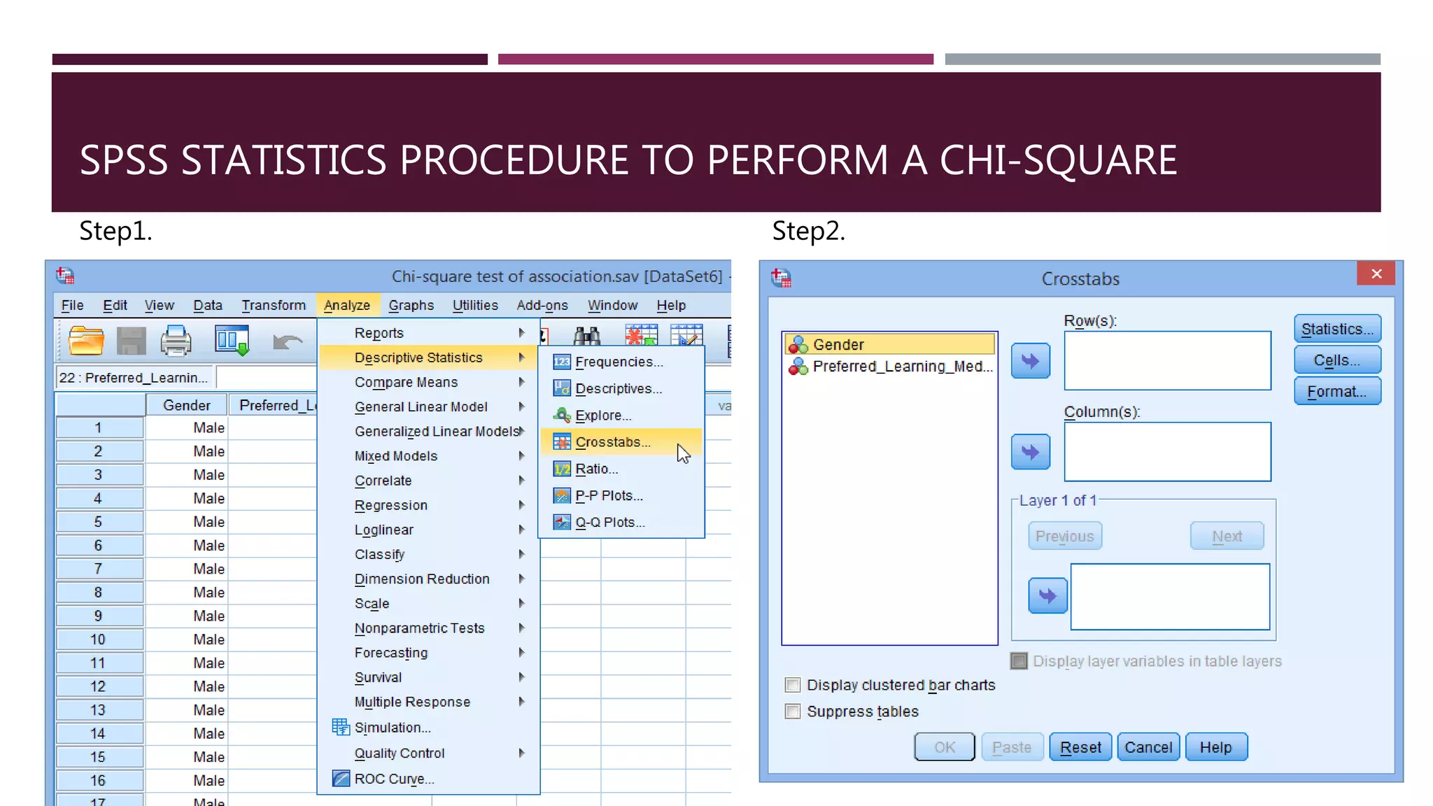Click the Undo arrow toolbar icon
The width and height of the screenshot is (1433, 806).
coord(287,341)
